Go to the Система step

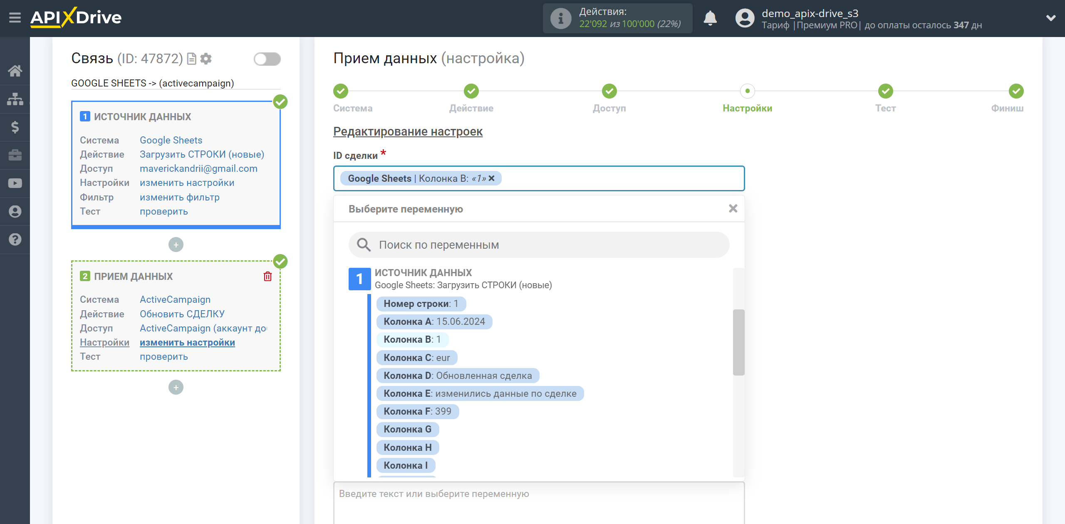pyautogui.click(x=341, y=91)
